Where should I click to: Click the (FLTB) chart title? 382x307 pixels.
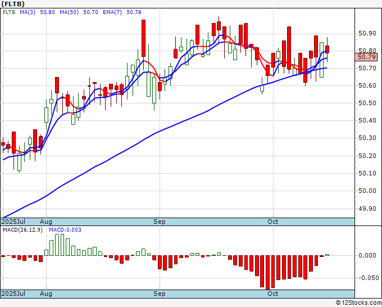pos(13,4)
